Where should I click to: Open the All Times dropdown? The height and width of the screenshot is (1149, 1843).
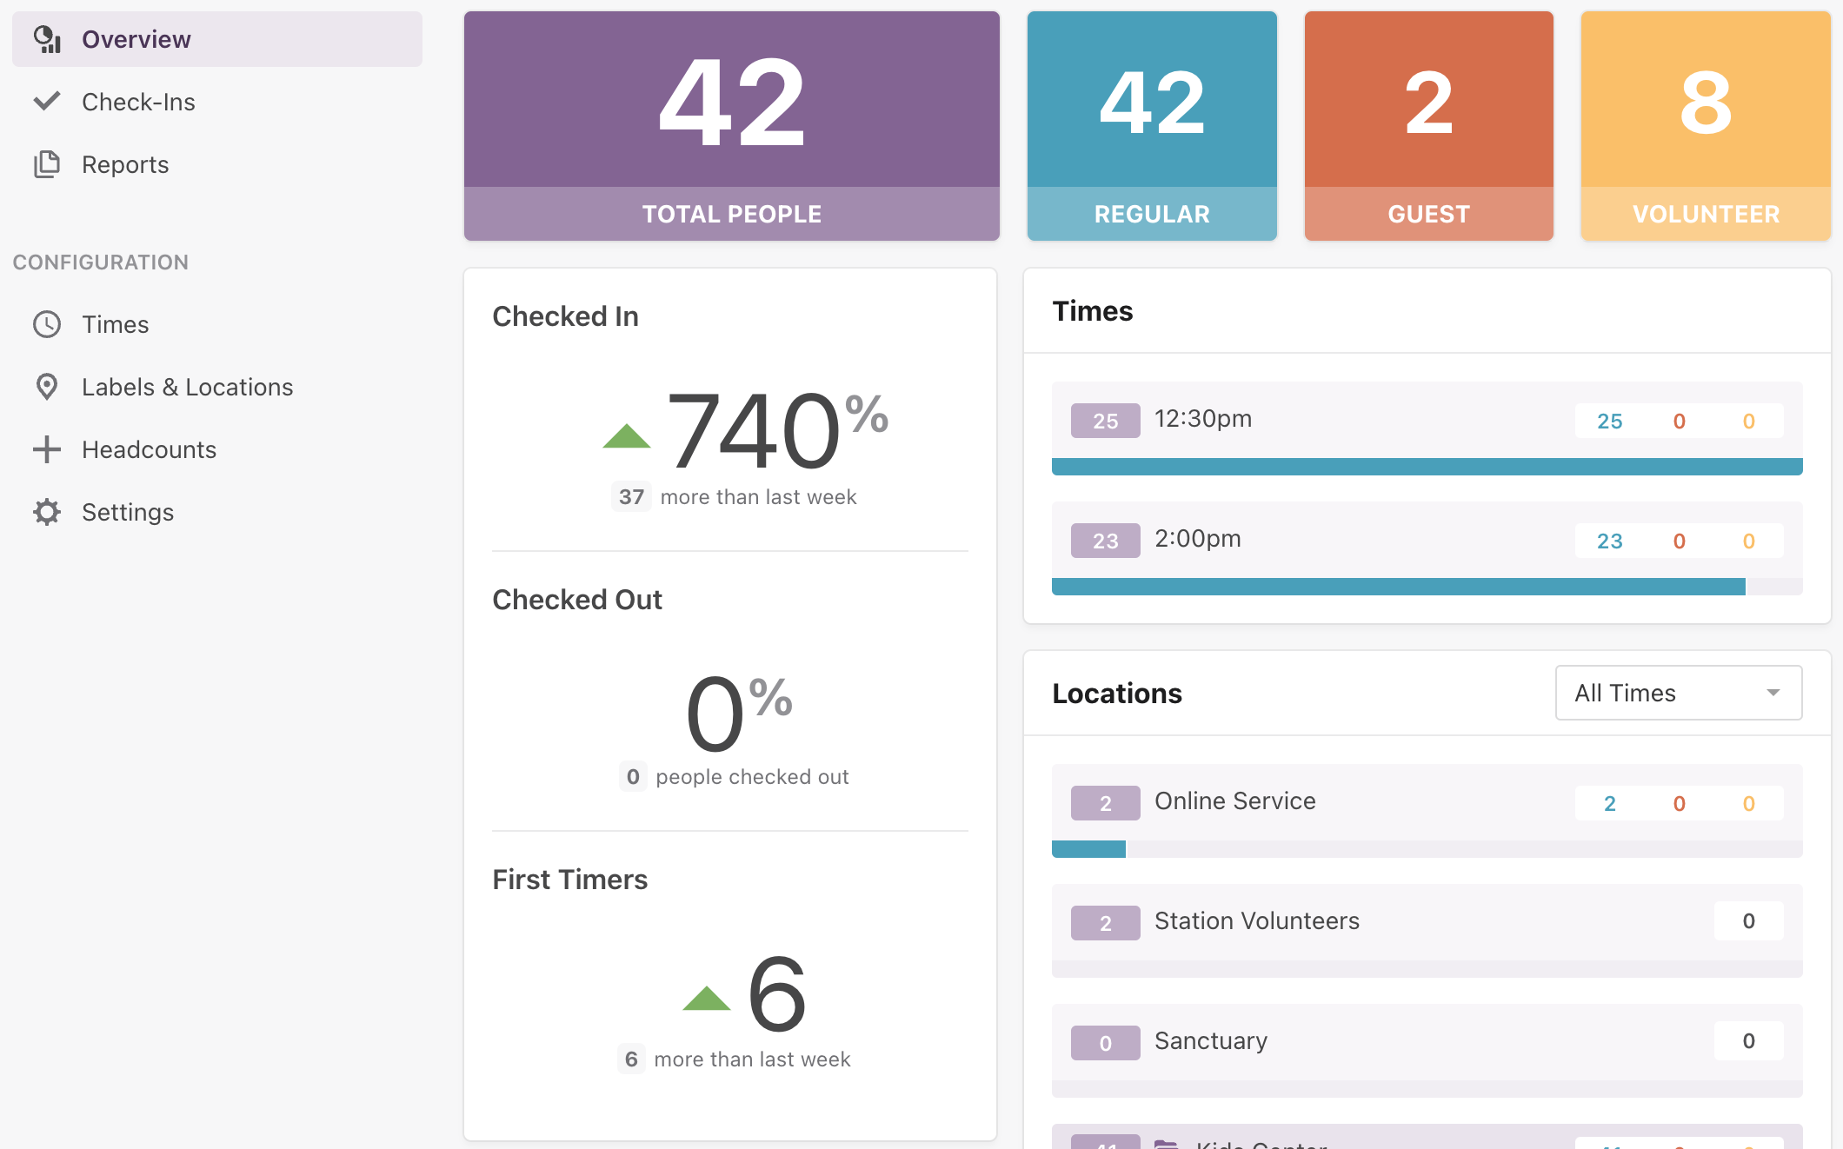tap(1679, 693)
